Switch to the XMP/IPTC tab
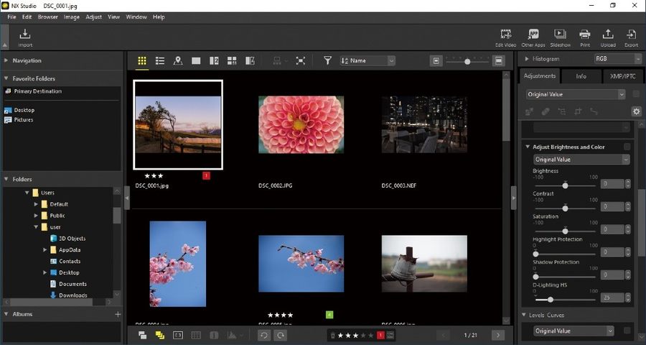 622,75
